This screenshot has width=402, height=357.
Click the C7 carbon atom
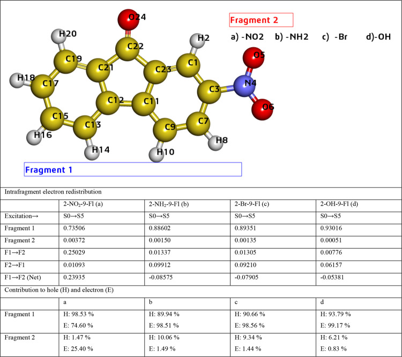click(198, 124)
